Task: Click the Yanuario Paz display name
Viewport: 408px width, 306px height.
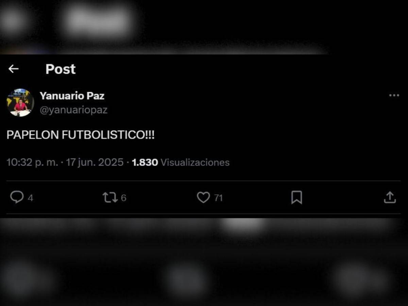Action: (x=72, y=96)
